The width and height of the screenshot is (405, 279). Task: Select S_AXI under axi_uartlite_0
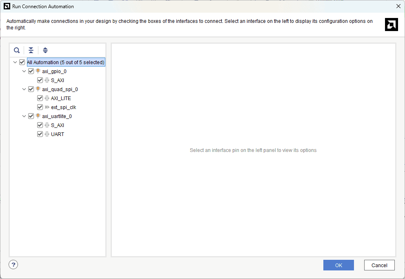tap(58, 125)
